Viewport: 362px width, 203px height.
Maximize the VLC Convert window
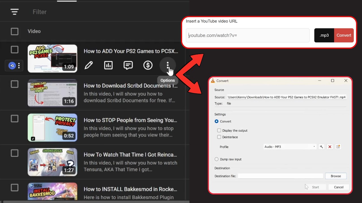coord(333,81)
